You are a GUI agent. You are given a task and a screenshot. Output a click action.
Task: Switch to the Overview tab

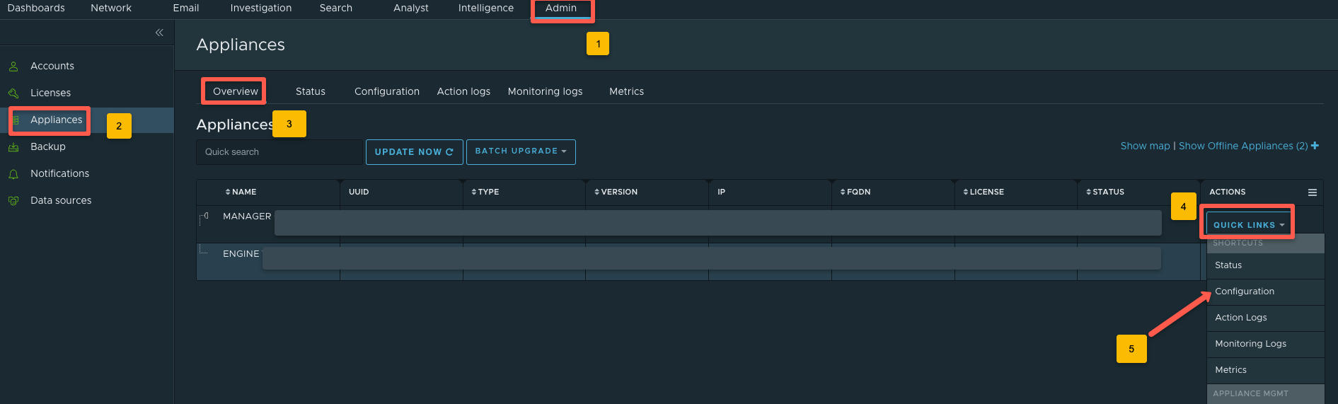236,91
